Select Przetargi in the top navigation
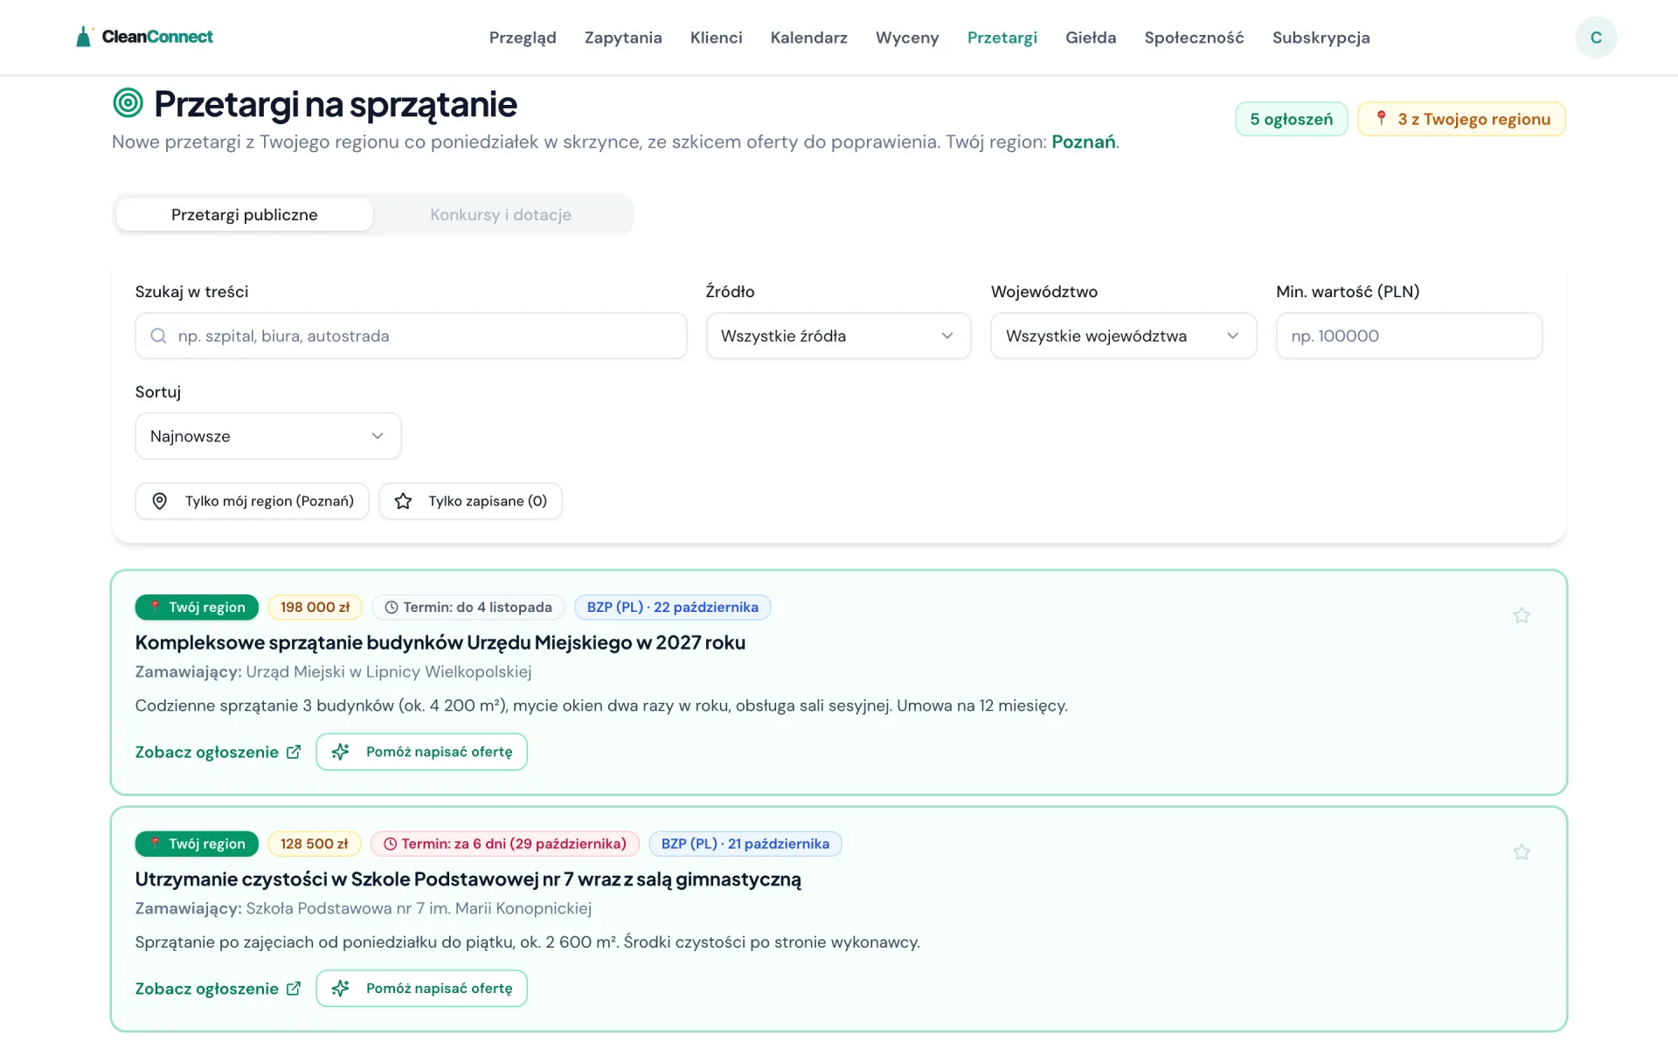 [1002, 38]
